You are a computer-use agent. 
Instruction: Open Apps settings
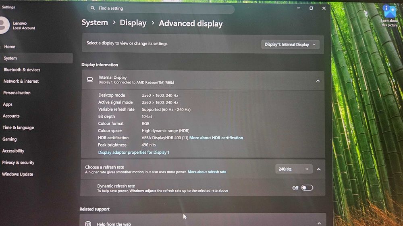(x=7, y=104)
